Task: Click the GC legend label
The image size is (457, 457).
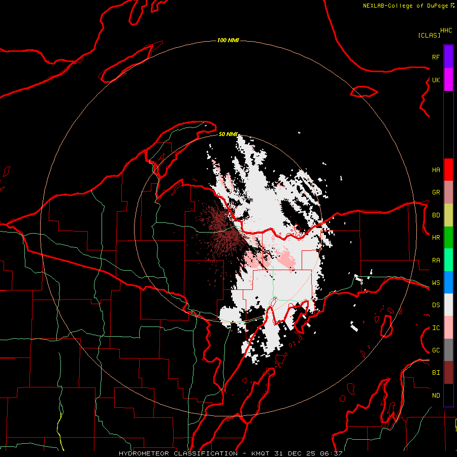Action: [x=436, y=350]
